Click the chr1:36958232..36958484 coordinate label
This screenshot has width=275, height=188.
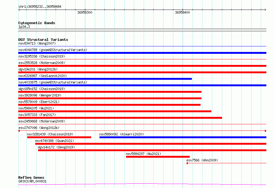(x=40, y=7)
